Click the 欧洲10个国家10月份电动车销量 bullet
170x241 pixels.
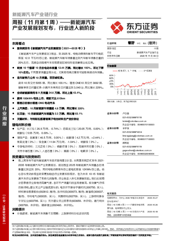pos(60,70)
